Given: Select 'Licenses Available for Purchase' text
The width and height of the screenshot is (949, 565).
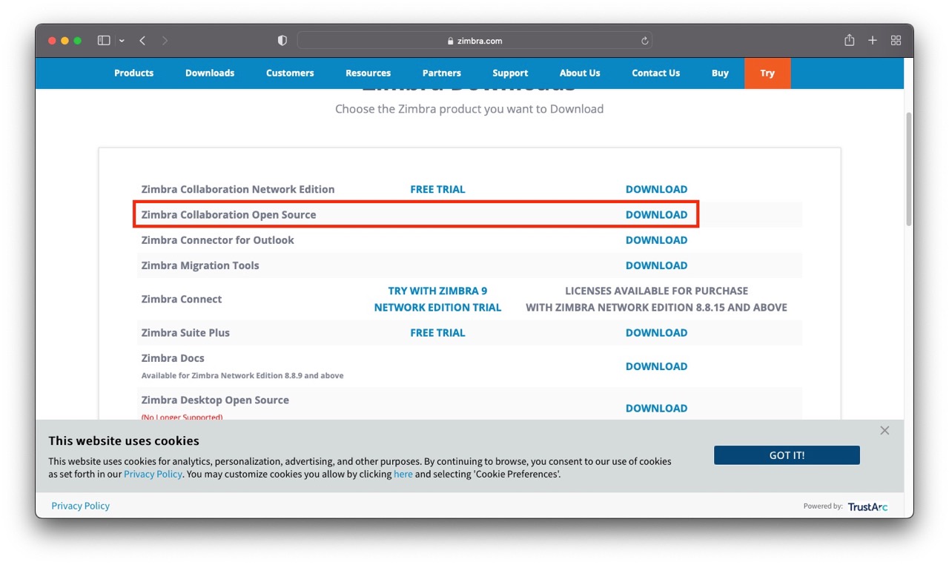Looking at the screenshot, I should tap(656, 291).
